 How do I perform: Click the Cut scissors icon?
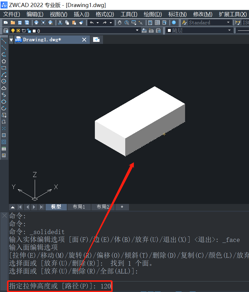[x=60, y=23]
